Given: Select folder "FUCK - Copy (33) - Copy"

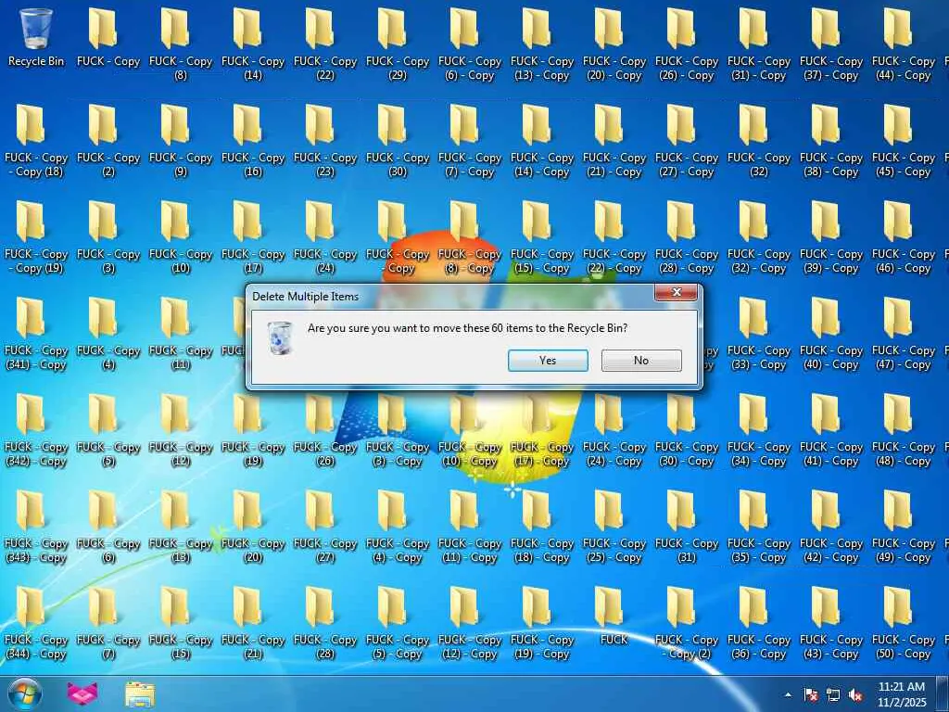Looking at the screenshot, I should 758,333.
